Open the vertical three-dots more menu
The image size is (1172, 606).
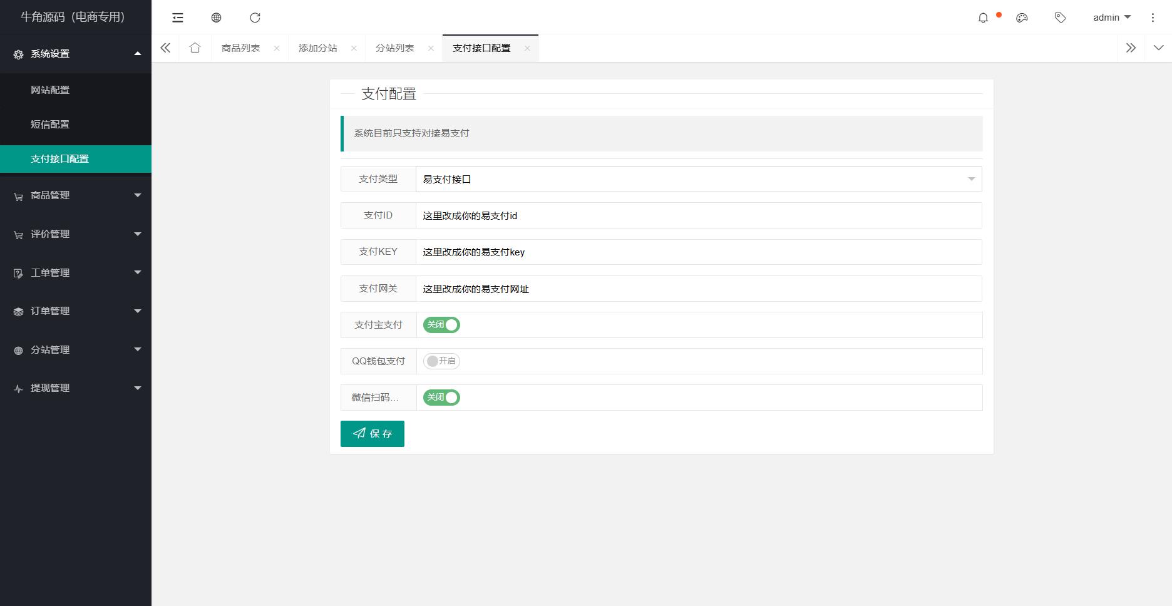pos(1153,18)
